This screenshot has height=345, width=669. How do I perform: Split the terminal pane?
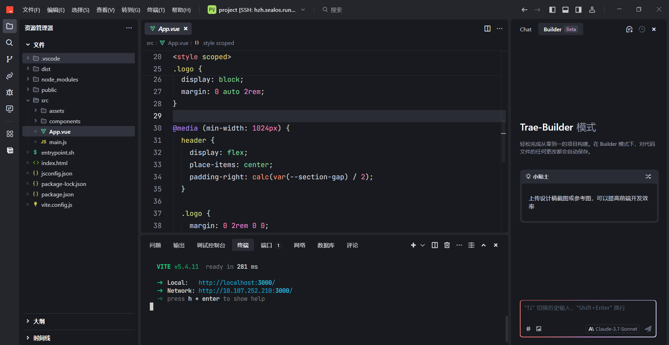[x=435, y=245]
